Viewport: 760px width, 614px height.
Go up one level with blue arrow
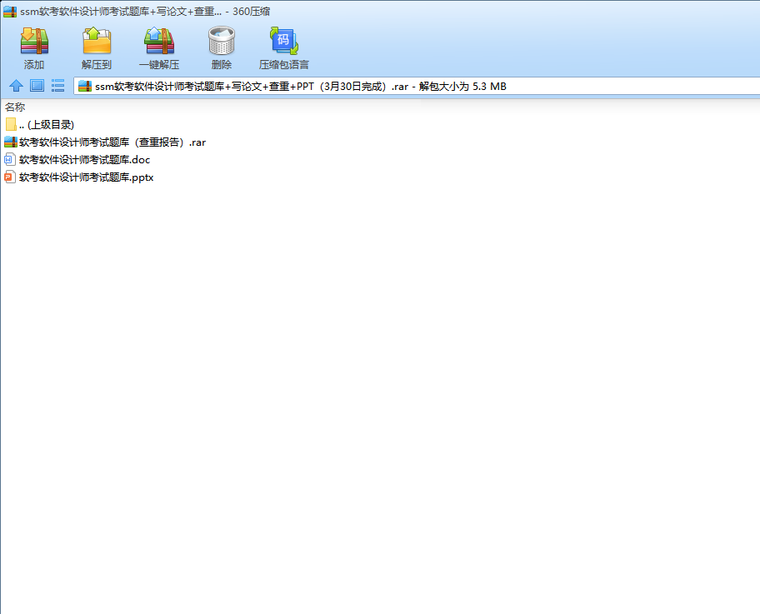point(16,86)
